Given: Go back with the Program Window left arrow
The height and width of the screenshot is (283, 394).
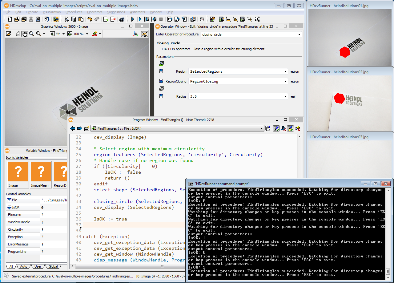Looking at the screenshot, I should coord(73,128).
